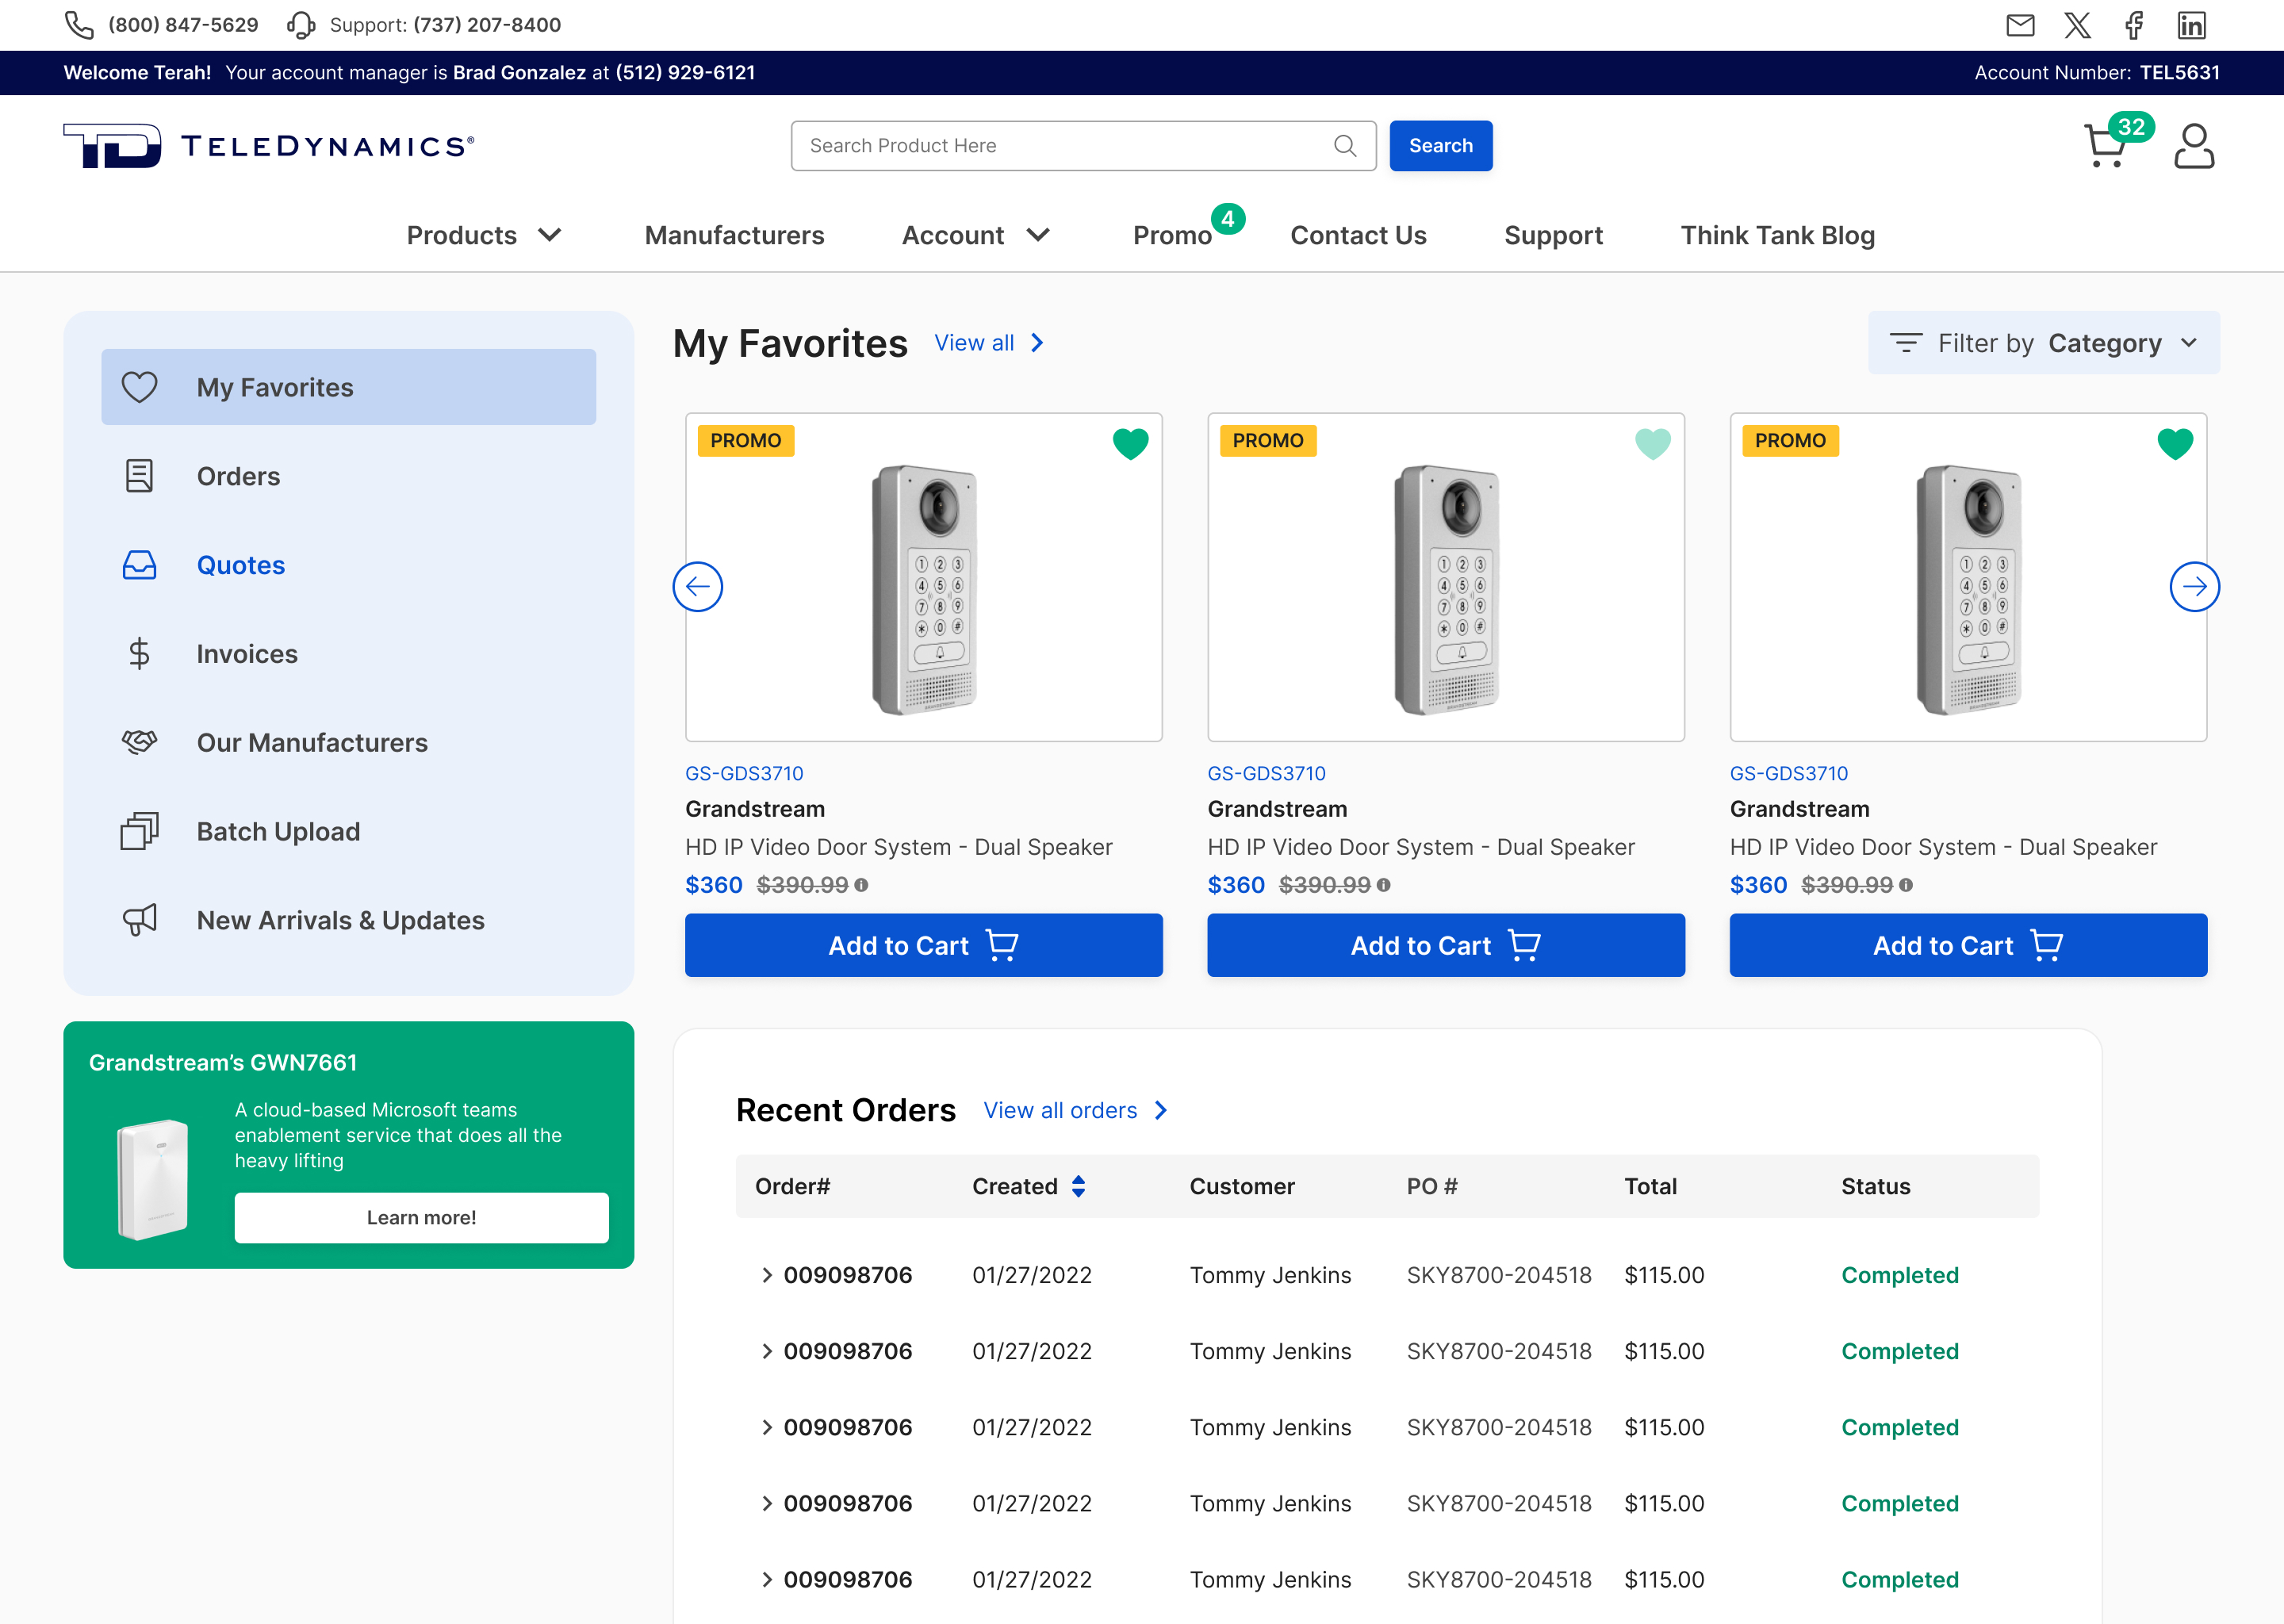The width and height of the screenshot is (2284, 1624).
Task: Sort orders by Created column arrows
Action: [x=1078, y=1186]
